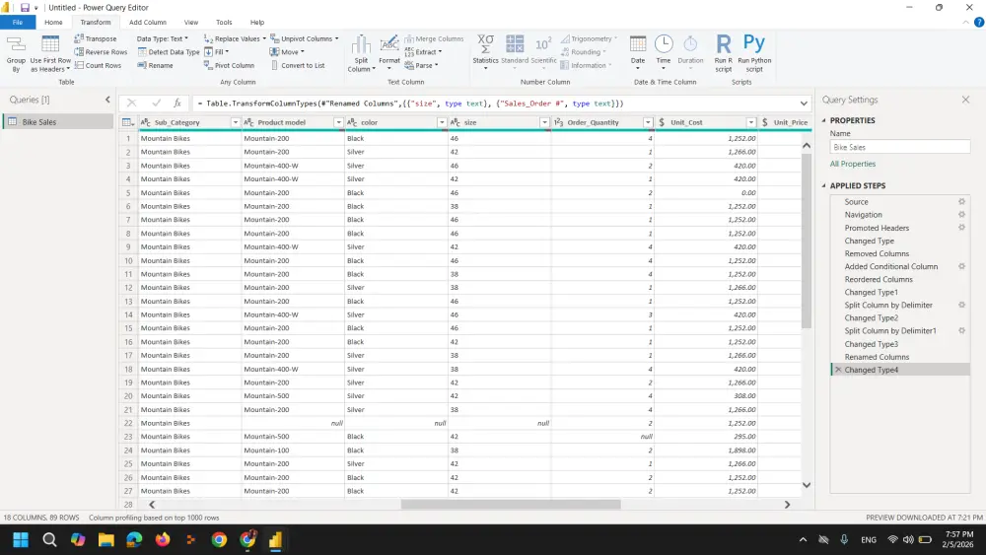
Task: Click Pivot Column
Action: (x=230, y=65)
